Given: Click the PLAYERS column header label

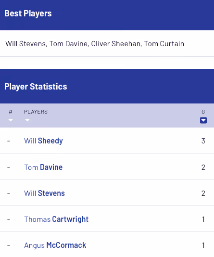Looking at the screenshot, I should click(x=36, y=112).
